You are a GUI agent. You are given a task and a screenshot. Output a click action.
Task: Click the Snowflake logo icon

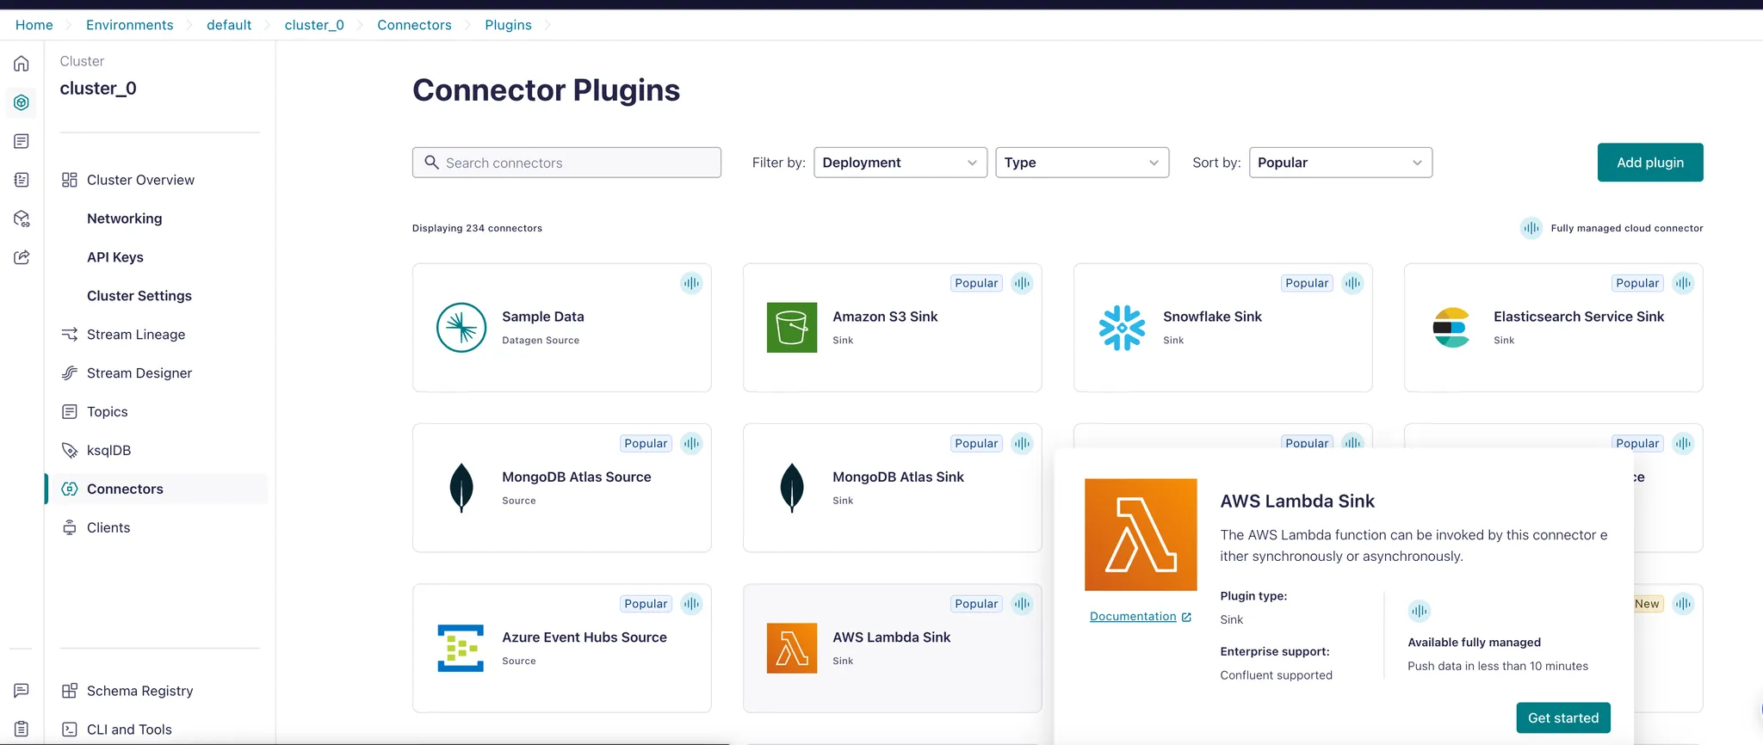click(1123, 328)
